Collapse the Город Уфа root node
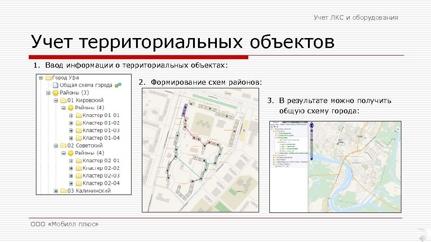Screen dimensions: 431x242 (41, 78)
